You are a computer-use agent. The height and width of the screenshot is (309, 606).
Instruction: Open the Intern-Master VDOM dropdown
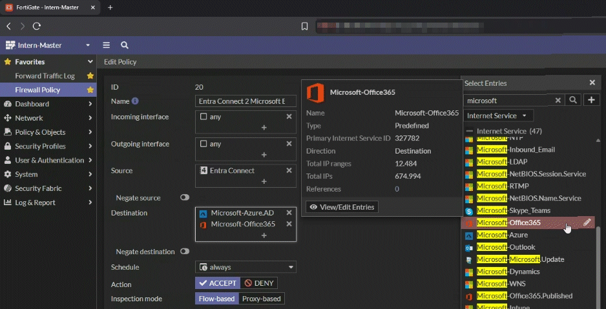pyautogui.click(x=48, y=45)
